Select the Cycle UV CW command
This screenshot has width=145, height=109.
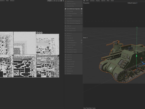coord(73,64)
